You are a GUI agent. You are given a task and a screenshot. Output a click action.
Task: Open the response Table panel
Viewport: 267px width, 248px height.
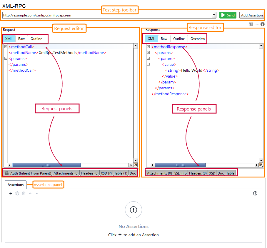click(x=230, y=173)
